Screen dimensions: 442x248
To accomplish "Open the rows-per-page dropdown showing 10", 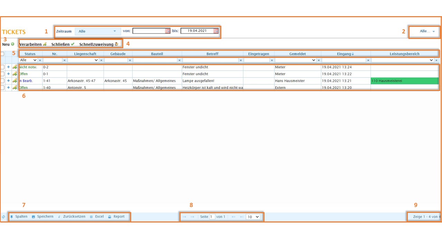I will 253,217.
